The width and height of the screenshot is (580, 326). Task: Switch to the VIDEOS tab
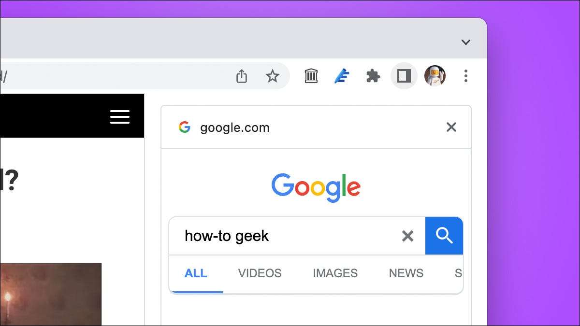(x=260, y=273)
